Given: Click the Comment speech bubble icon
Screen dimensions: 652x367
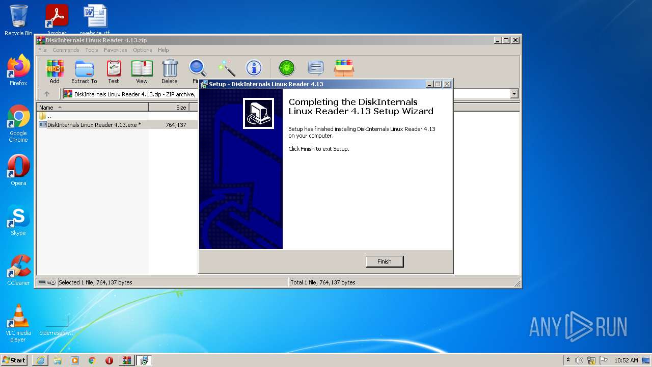Looking at the screenshot, I should [x=316, y=68].
